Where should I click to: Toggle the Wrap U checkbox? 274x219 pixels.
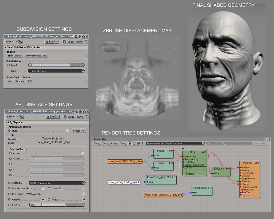[x=43, y=199]
